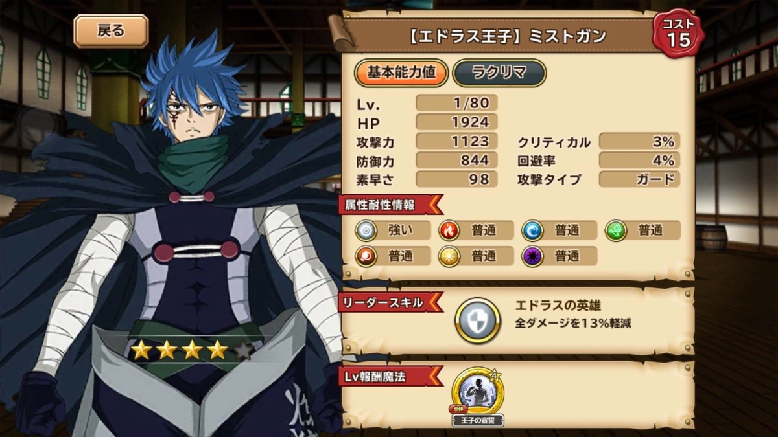This screenshot has width=778, height=437.
Task: View the 王子の宣誓 reward magic thumbnail
Action: pos(478,396)
